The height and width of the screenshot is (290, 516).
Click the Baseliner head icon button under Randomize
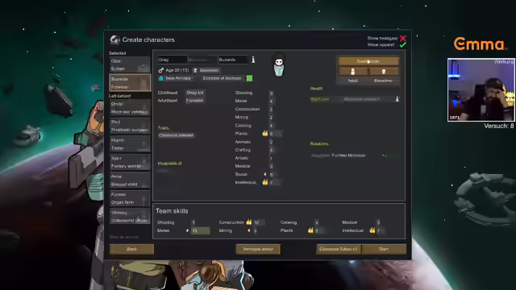point(384,72)
